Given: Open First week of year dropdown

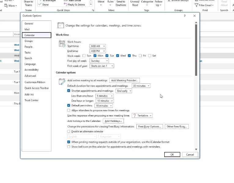Looking at the screenshot, I should pos(102,66).
